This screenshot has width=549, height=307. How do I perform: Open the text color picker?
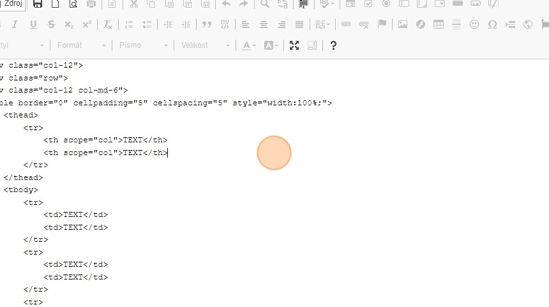click(x=249, y=45)
